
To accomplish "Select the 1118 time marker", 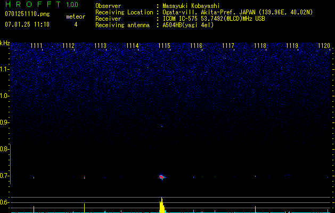I will (260, 46).
